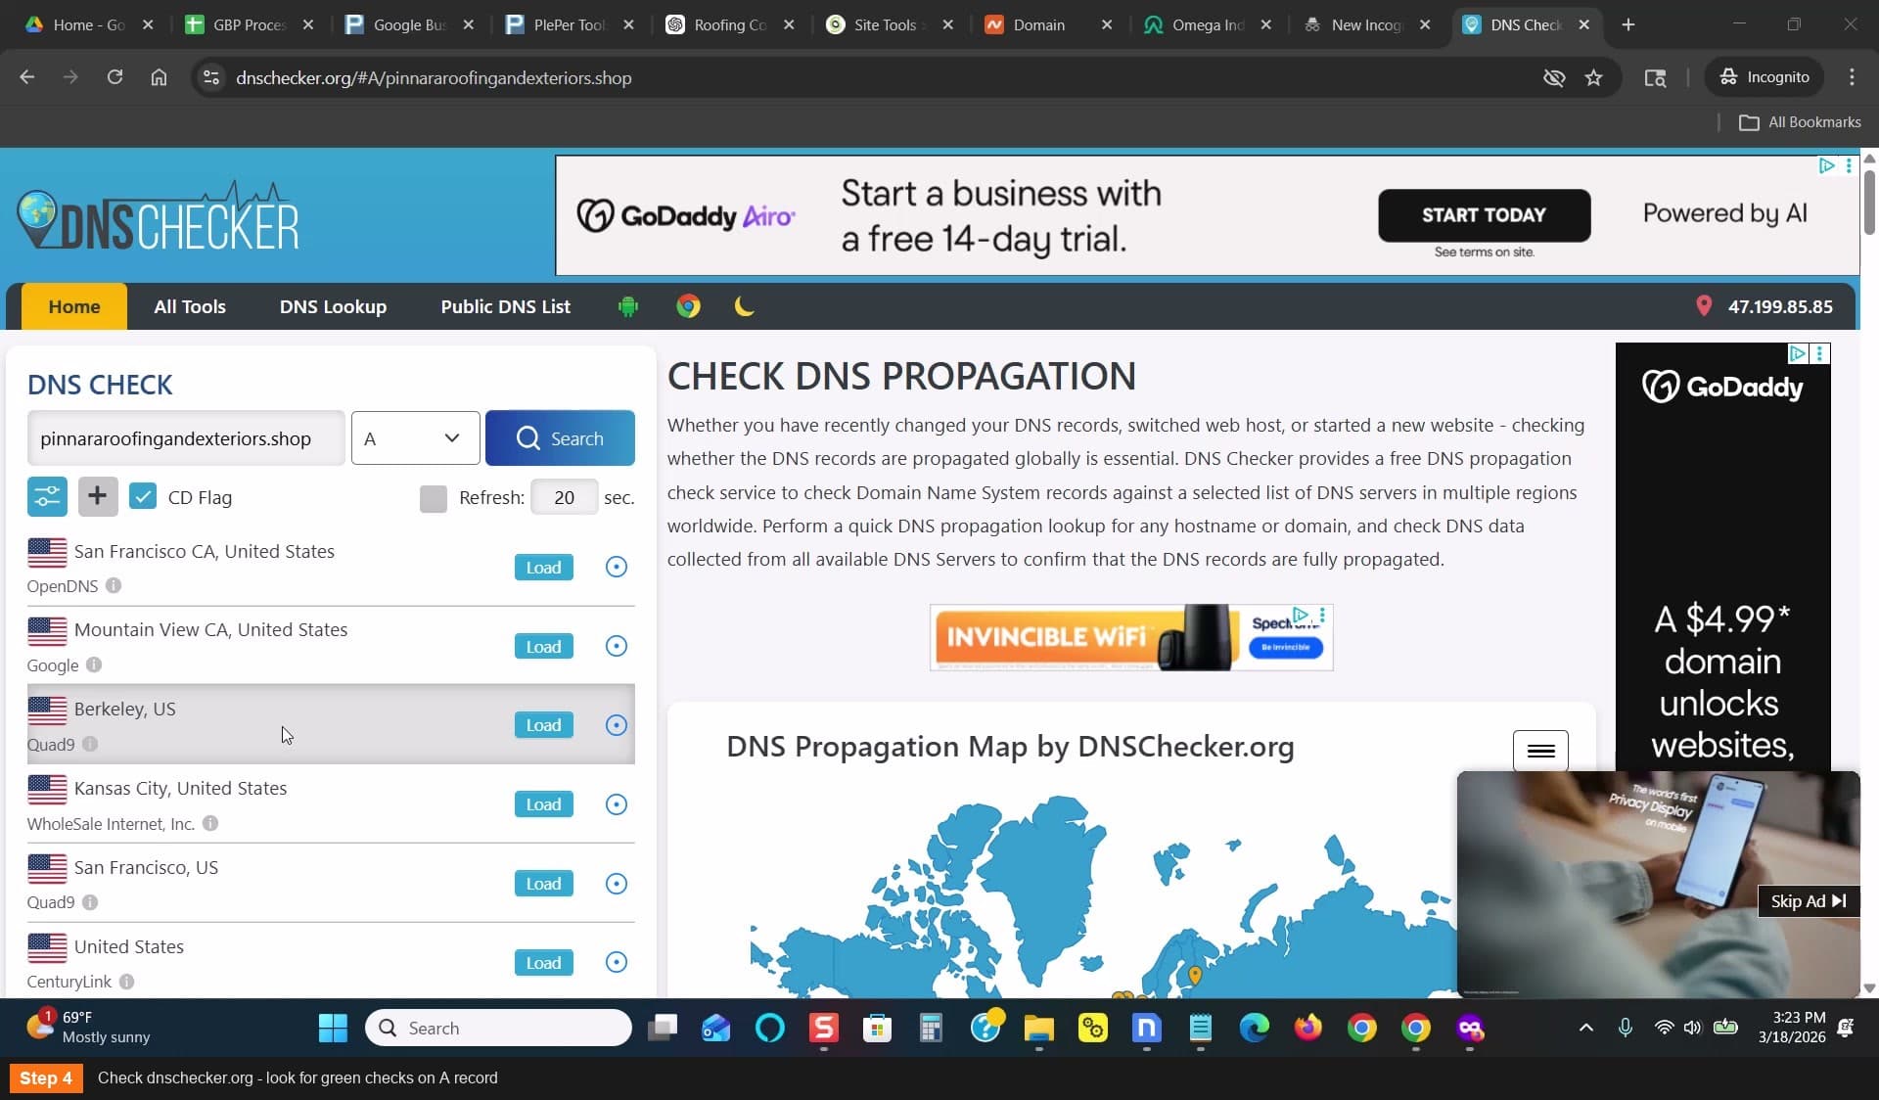Load the San Francisco US Quad9 result
The height and width of the screenshot is (1100, 1879).
click(x=544, y=884)
